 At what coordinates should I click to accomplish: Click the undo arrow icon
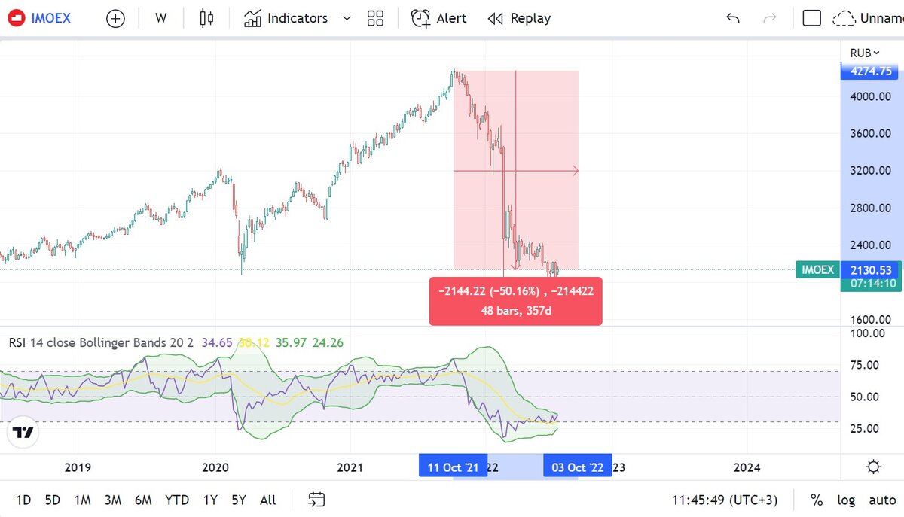[731, 17]
